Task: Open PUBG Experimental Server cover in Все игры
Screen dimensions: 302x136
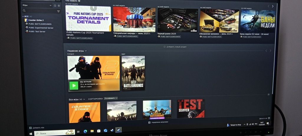Action: click(157, 109)
